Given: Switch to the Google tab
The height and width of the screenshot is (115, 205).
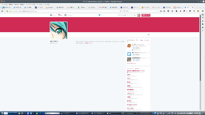Looking at the screenshot, I should pyautogui.click(x=93, y=7).
